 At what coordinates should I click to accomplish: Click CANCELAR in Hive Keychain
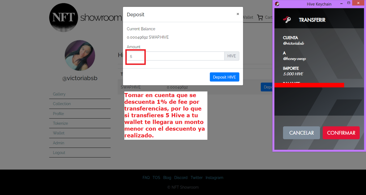pyautogui.click(x=301, y=133)
